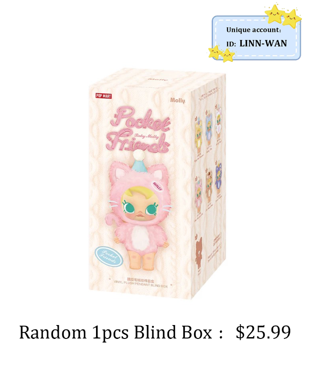
Task: Click the yellow star pair at badge top
Action: [283, 15]
